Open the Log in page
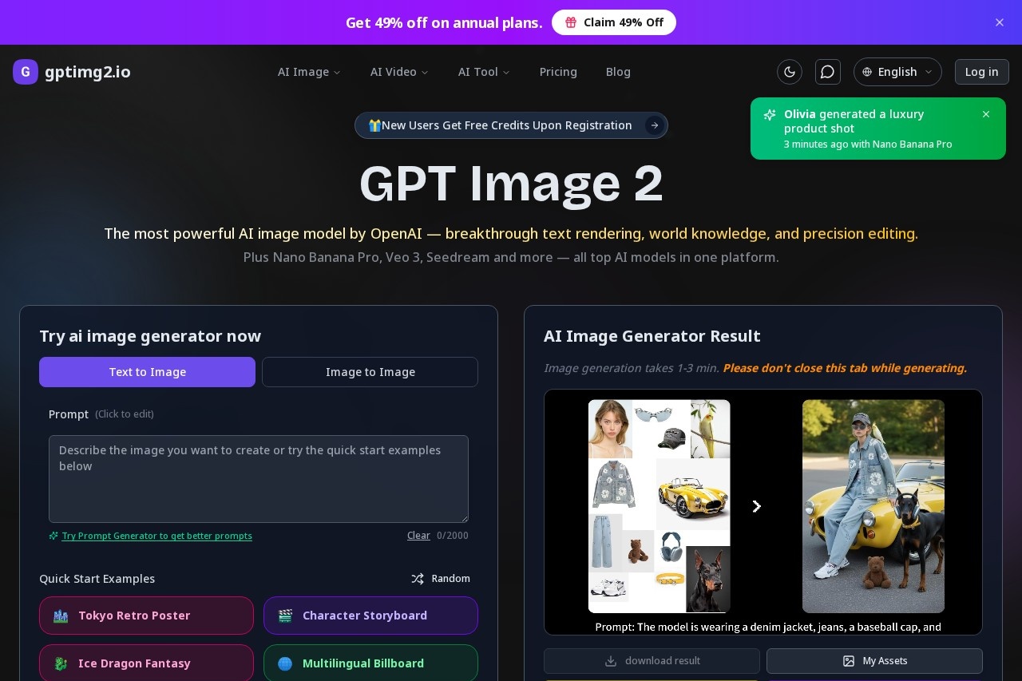Screen dimensions: 1022x681 (x=981, y=72)
